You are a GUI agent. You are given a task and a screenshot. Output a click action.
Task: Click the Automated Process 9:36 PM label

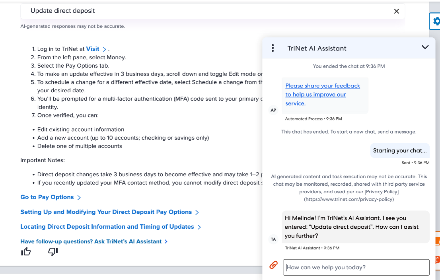(313, 119)
